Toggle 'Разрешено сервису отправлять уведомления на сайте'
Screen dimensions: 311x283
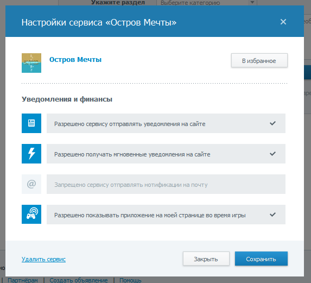tap(166, 123)
